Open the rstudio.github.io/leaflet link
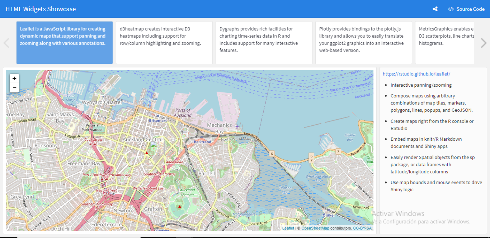Screen dimensions: 490x238 (416, 74)
